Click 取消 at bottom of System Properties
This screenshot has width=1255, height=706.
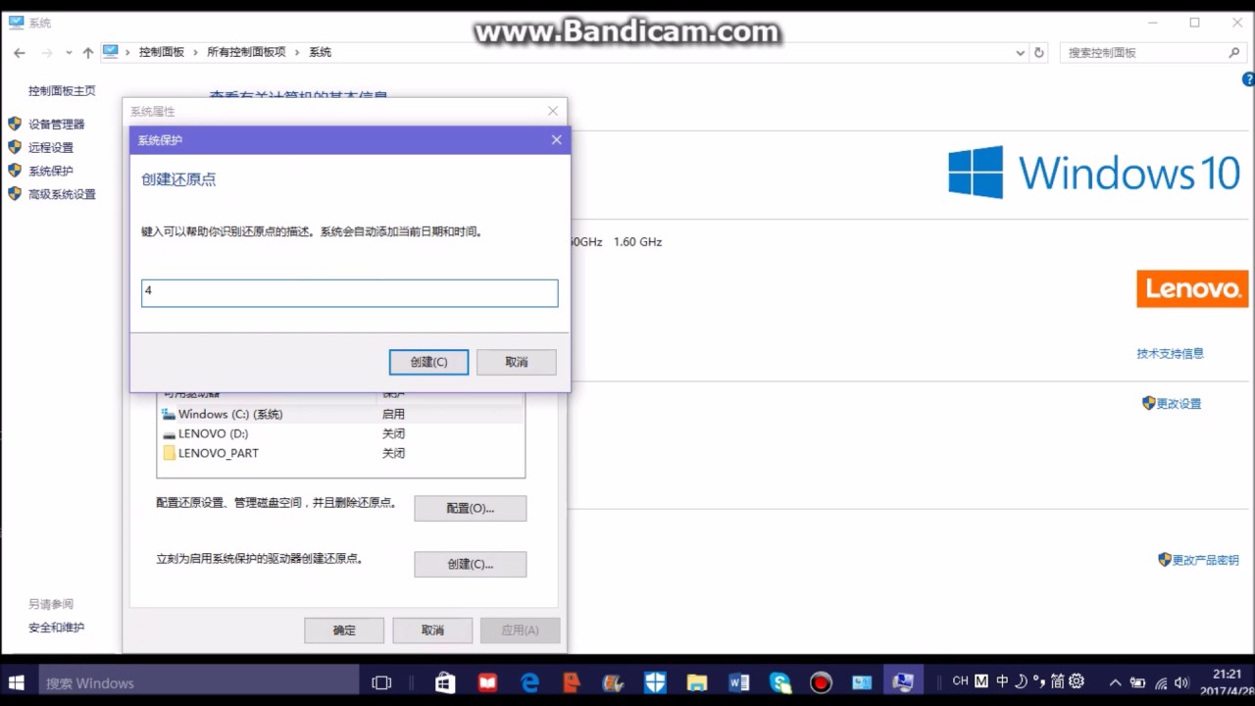pyautogui.click(x=432, y=630)
